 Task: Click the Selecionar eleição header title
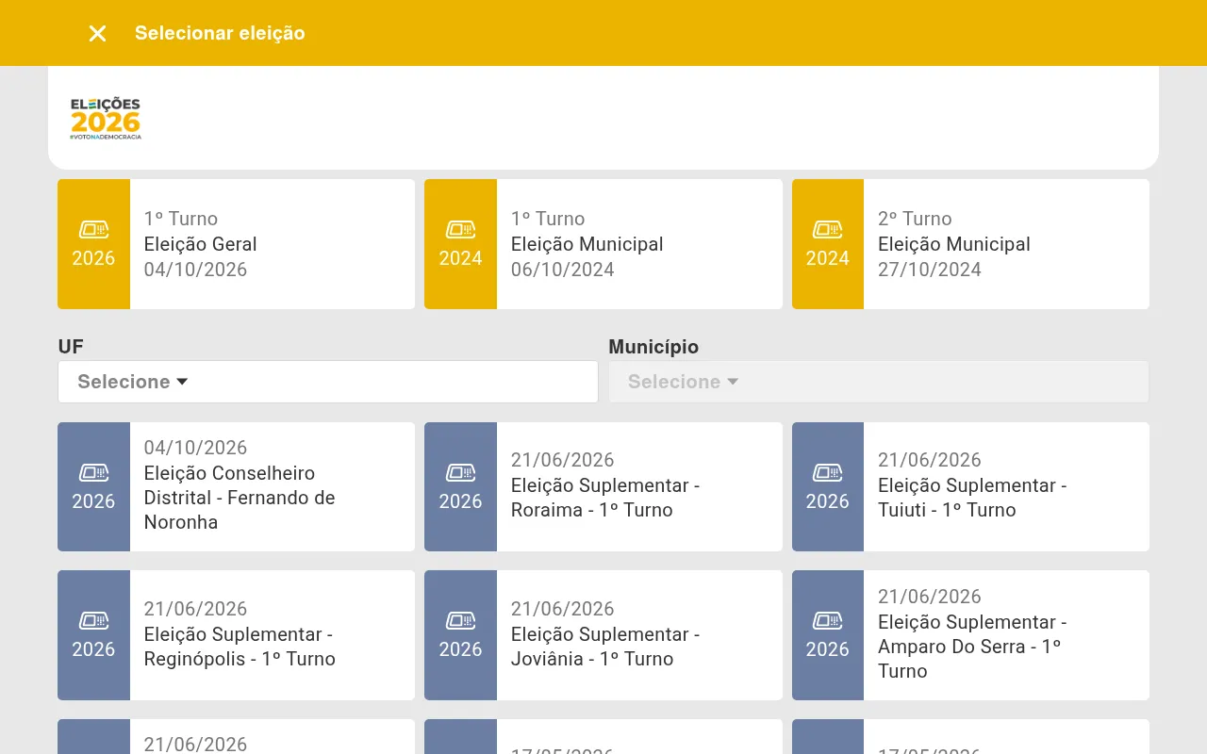(220, 33)
